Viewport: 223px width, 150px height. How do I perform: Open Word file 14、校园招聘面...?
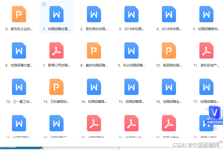[94, 87]
